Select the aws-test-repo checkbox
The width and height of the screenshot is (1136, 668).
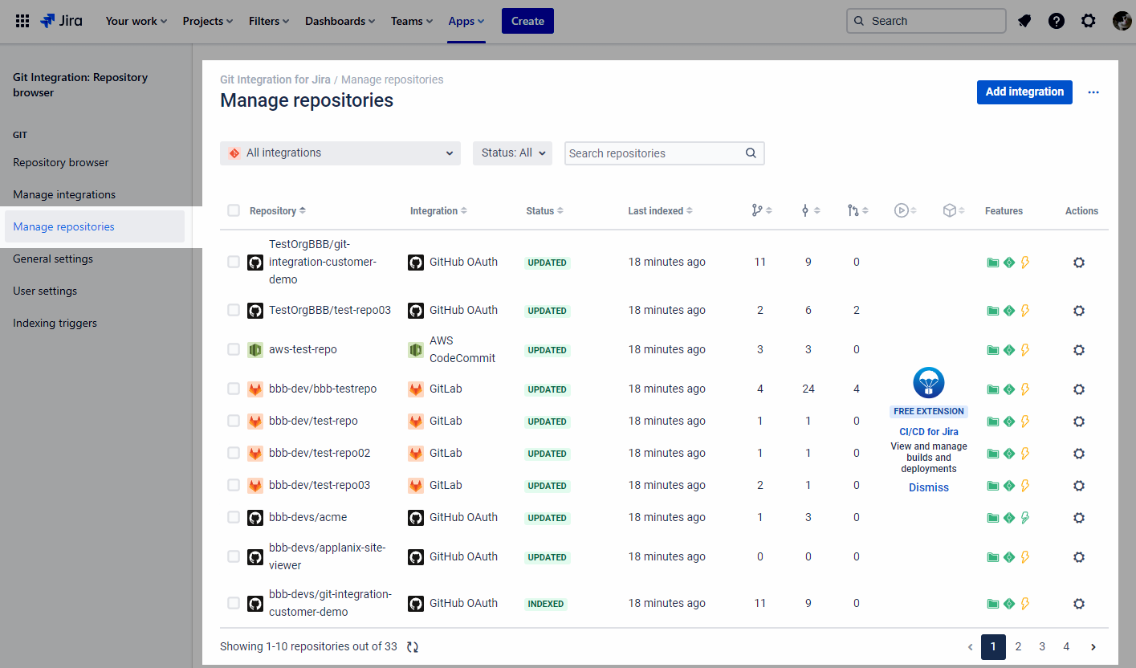tap(234, 349)
